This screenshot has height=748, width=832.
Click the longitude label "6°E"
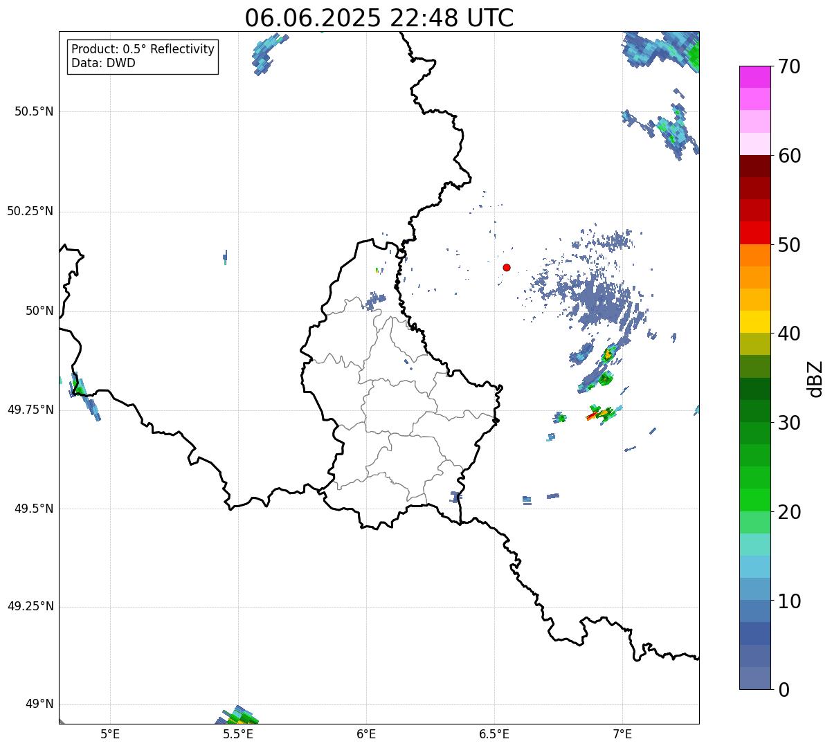click(366, 734)
